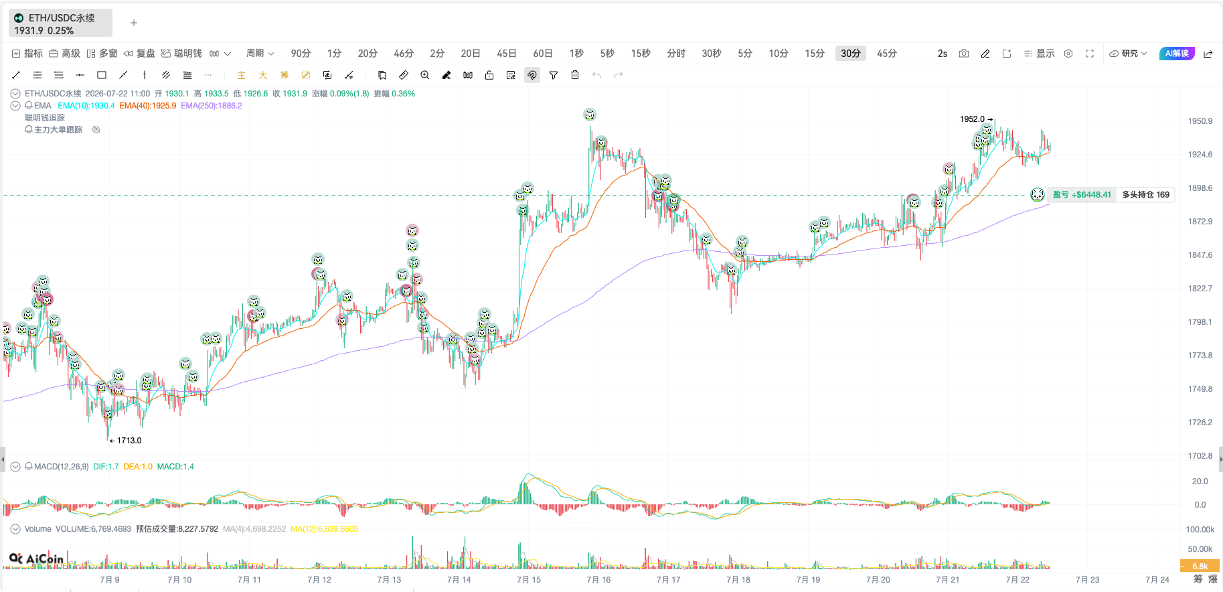This screenshot has width=1223, height=592.
Task: Toggle visibility eye of 主力大单跟踪
Action: tap(96, 130)
